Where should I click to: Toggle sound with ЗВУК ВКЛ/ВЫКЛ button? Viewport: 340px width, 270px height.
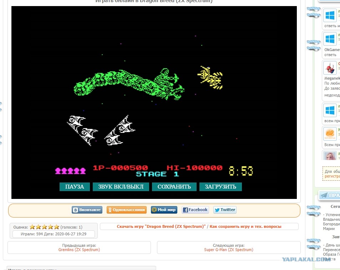[121, 187]
